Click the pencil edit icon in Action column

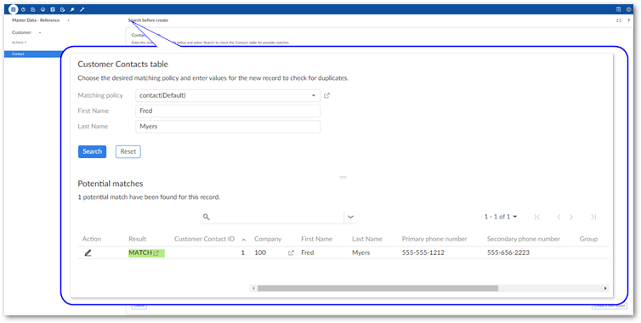tap(88, 253)
